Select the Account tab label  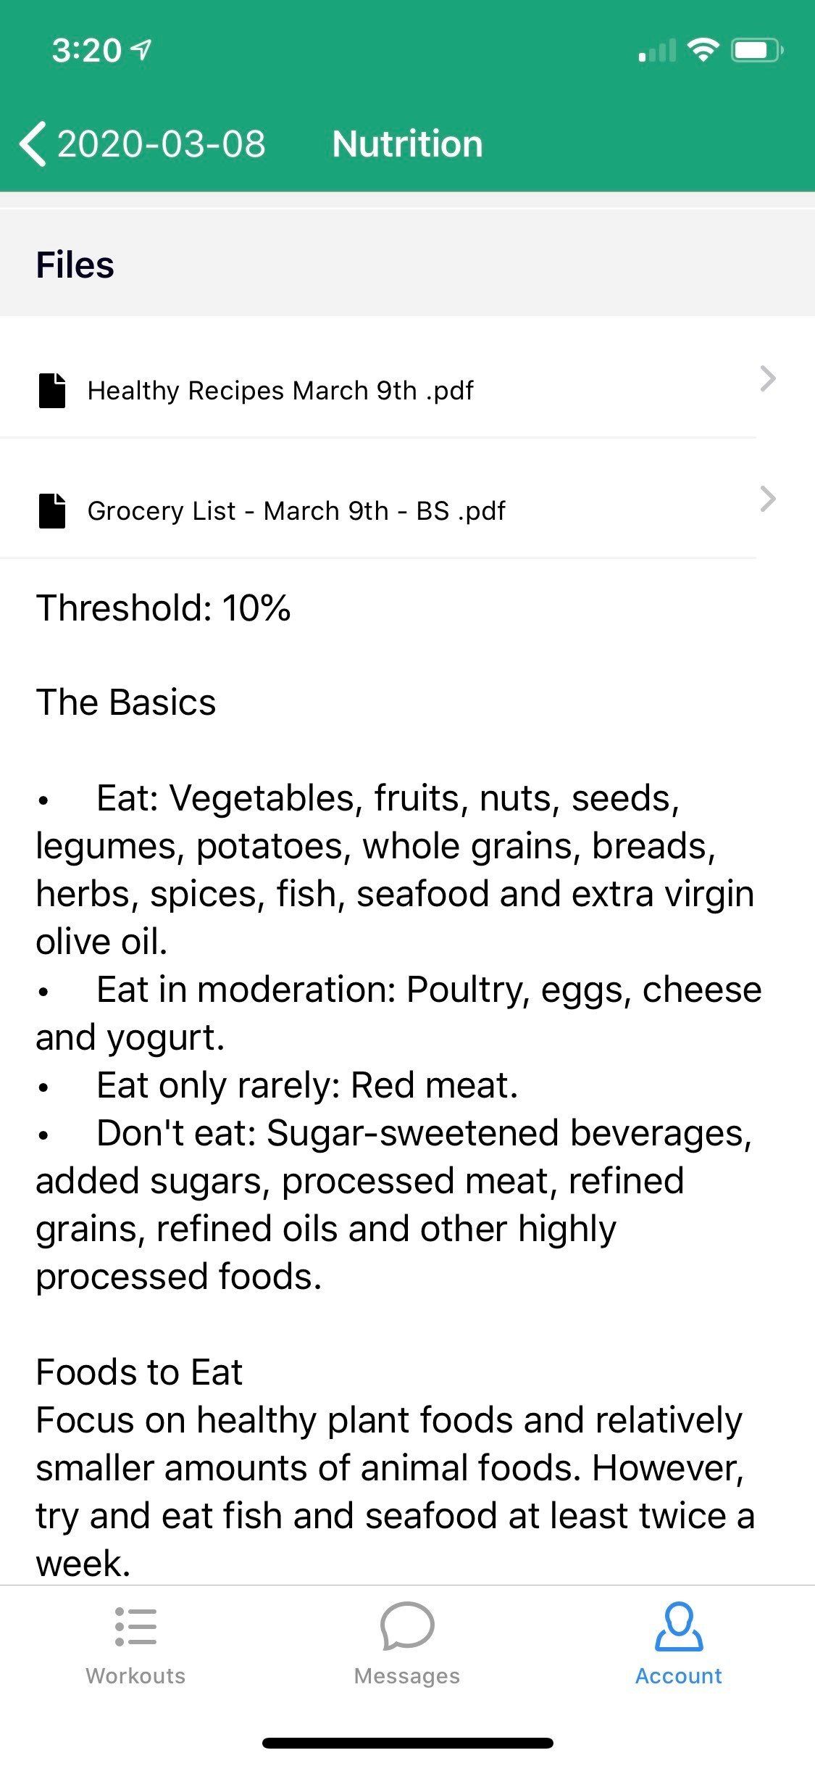pos(679,1675)
